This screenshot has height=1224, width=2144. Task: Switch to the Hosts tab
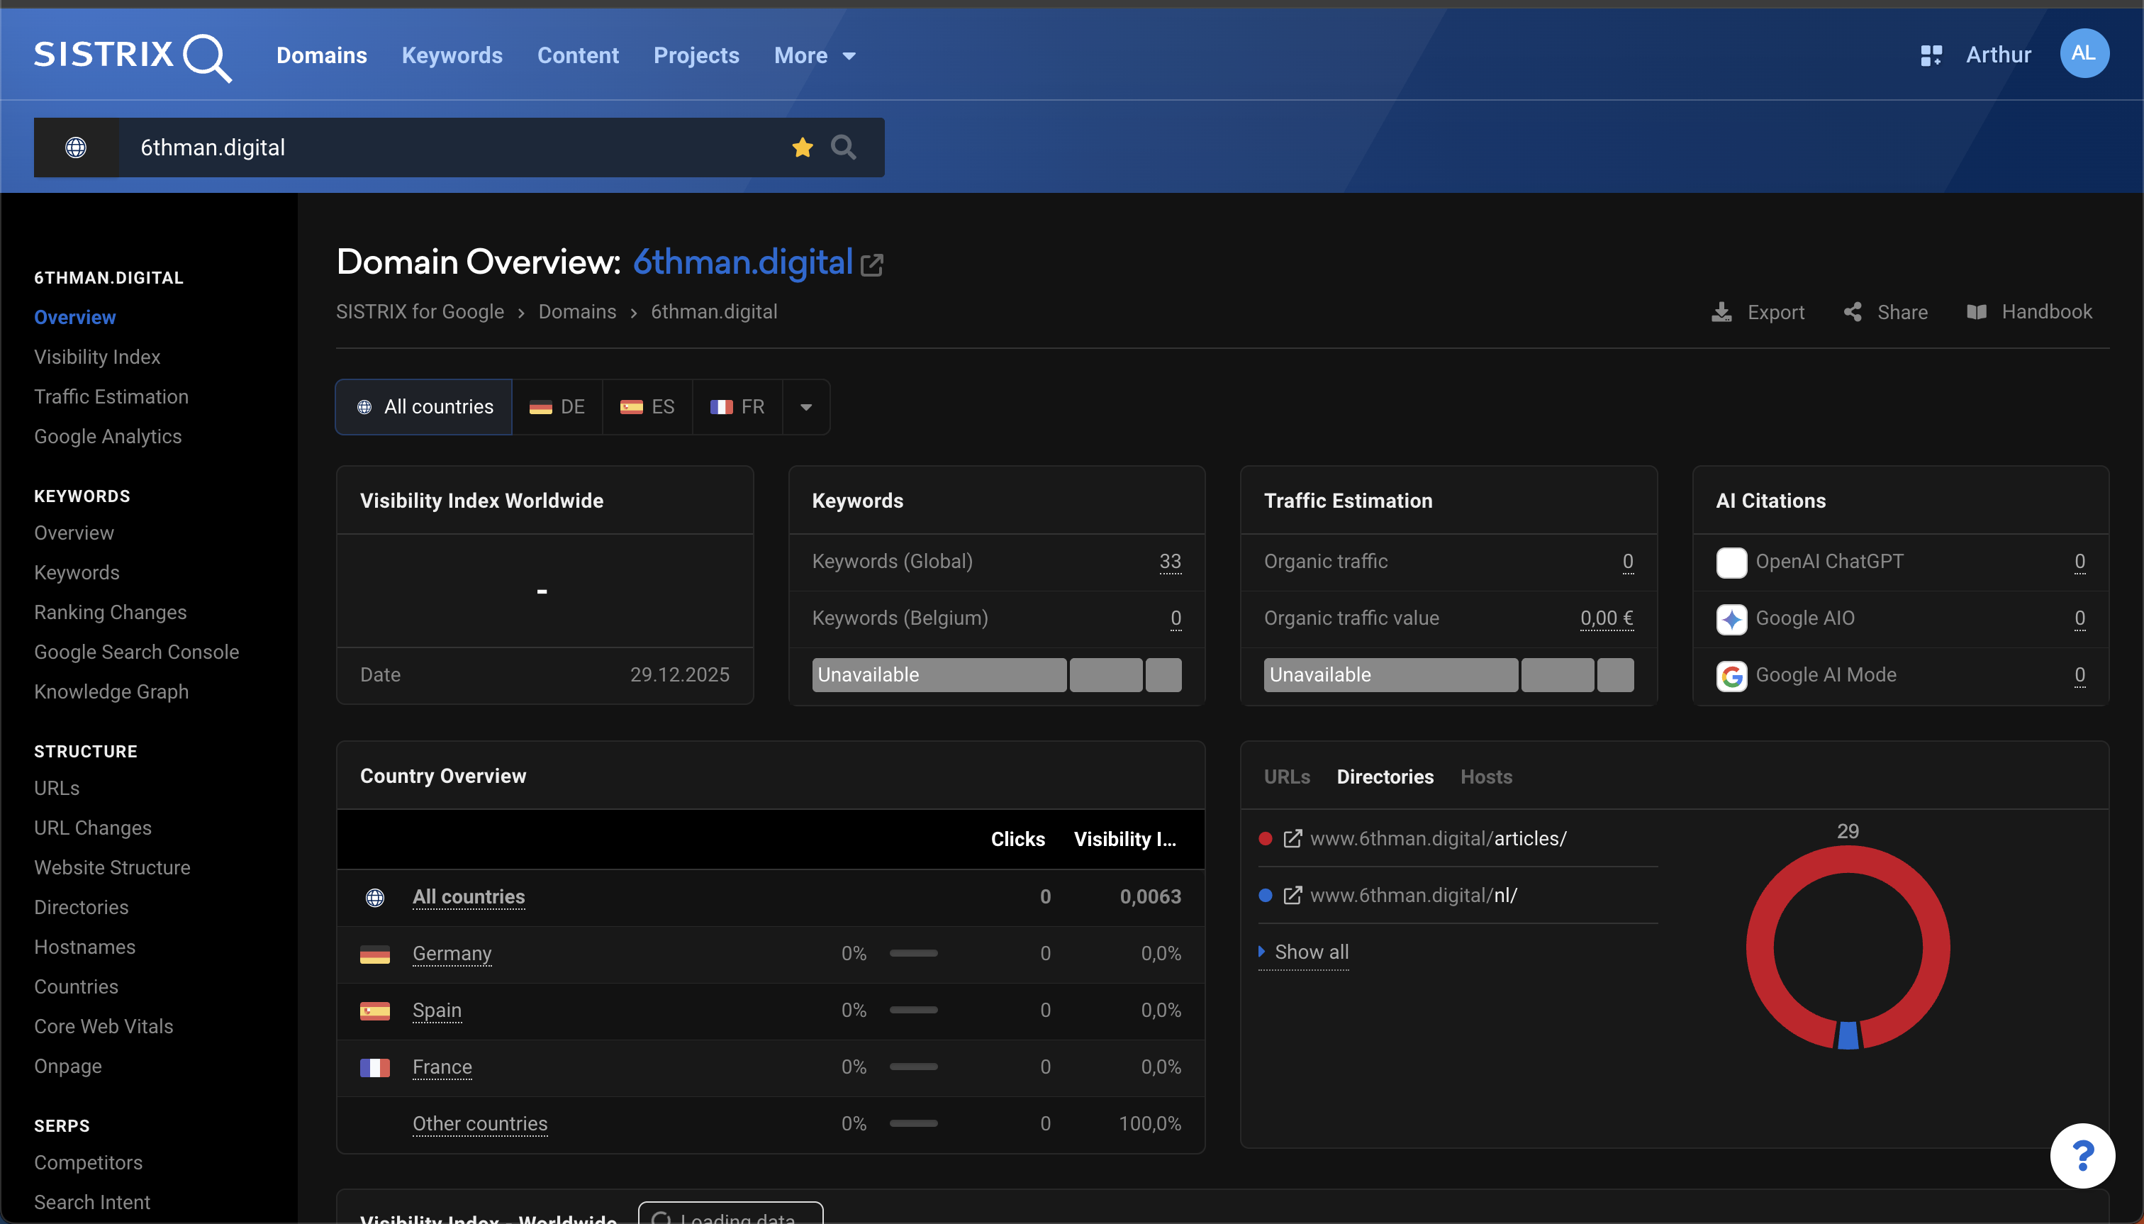[1486, 777]
